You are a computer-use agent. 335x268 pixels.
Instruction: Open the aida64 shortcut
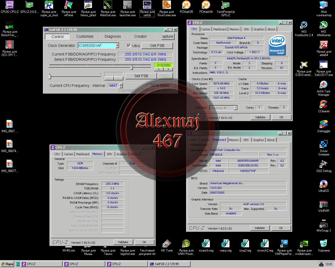(324, 45)
